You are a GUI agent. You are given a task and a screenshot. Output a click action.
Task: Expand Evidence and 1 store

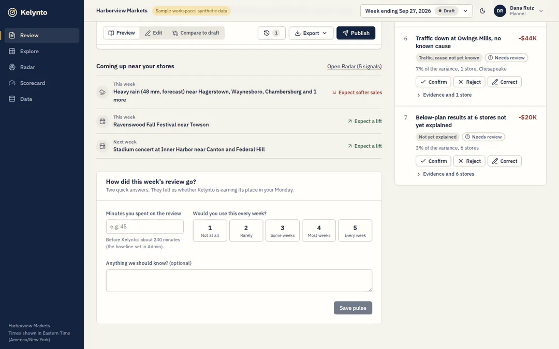point(444,95)
